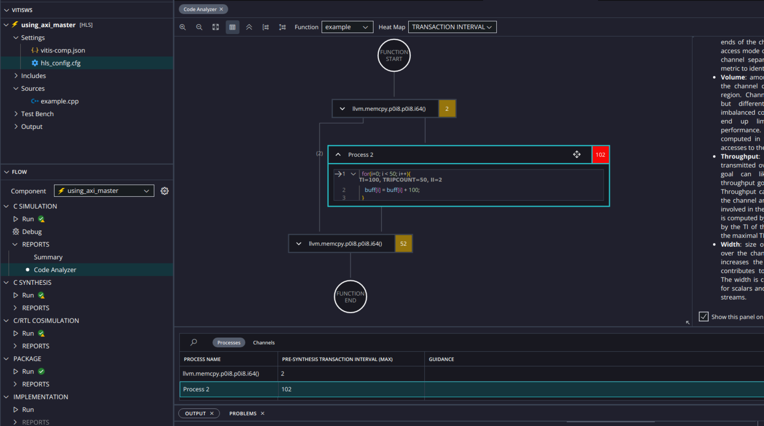Viewport: 764px width, 426px height.
Task: Open the Heat Map TRANSACTION INTERVAL dropdown
Action: (452, 27)
